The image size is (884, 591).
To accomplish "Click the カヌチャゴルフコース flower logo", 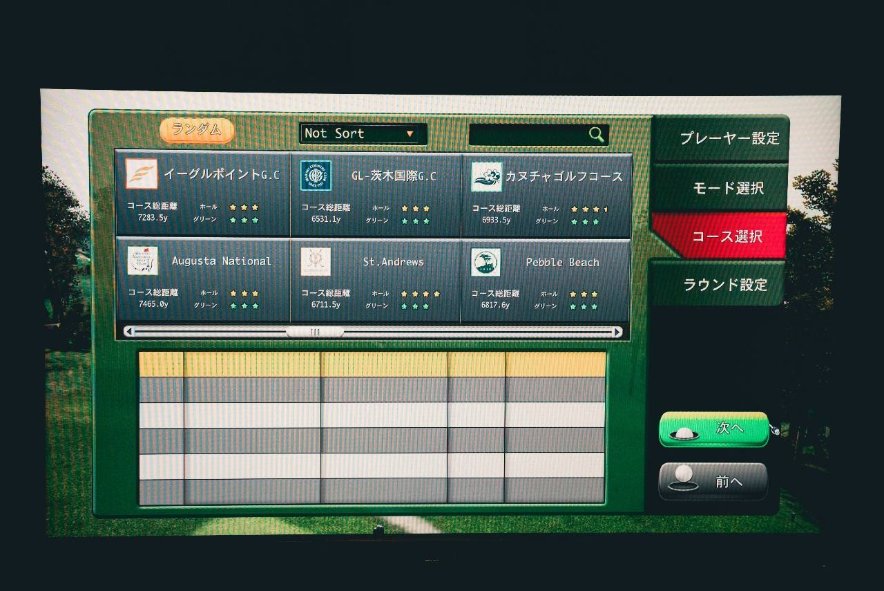I will (x=486, y=177).
